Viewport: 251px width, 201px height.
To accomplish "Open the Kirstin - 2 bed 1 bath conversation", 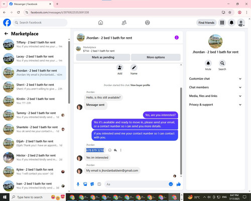I will pyautogui.click(x=34, y=101).
